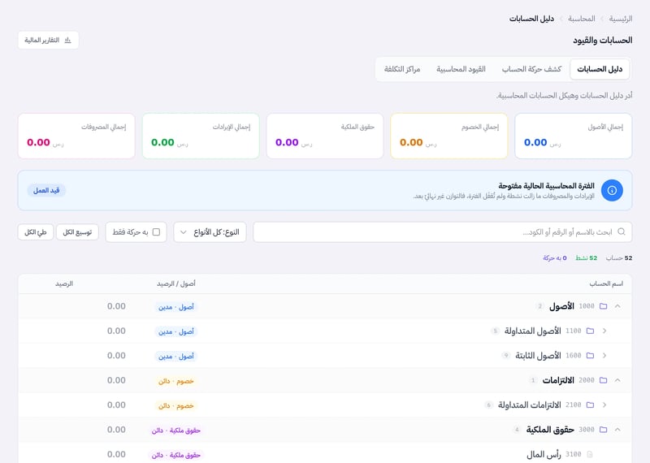Image resolution: width=650 pixels, height=463 pixels.
Task: Open the إجمالي المصروفات summary card
Action: pyautogui.click(x=76, y=136)
